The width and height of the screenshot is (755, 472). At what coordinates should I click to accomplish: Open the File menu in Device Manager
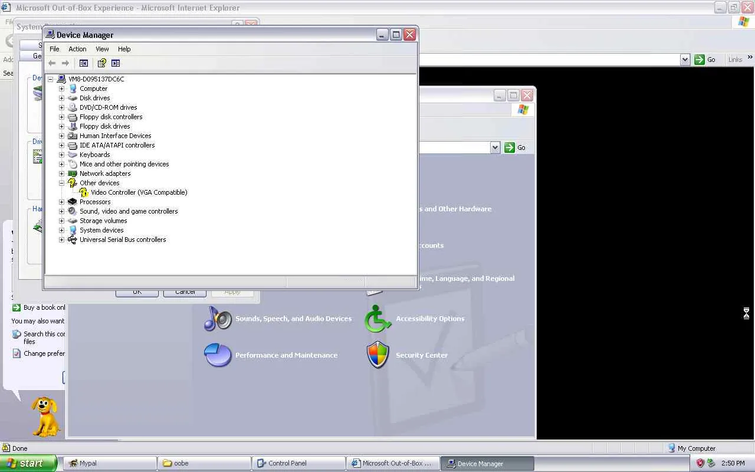(54, 49)
